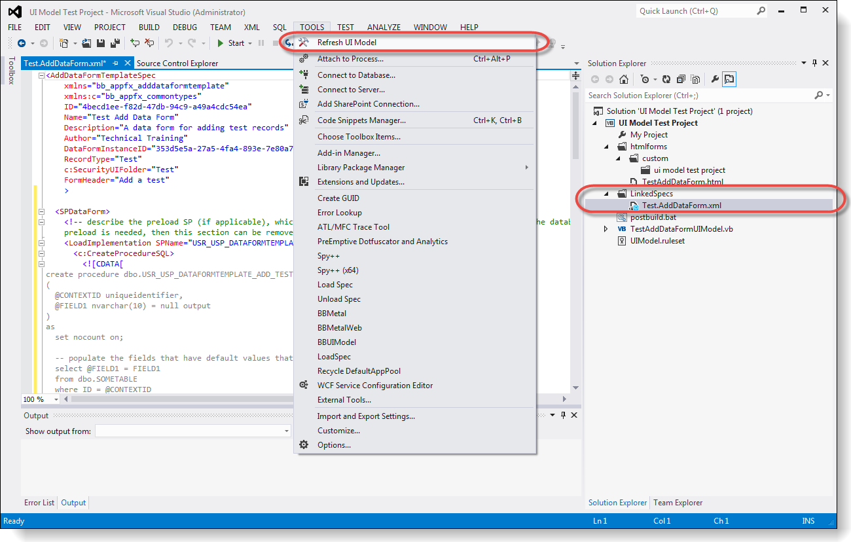Select UIModel.ruleset in Solution Explorer
This screenshot has width=851, height=542.
tap(658, 241)
